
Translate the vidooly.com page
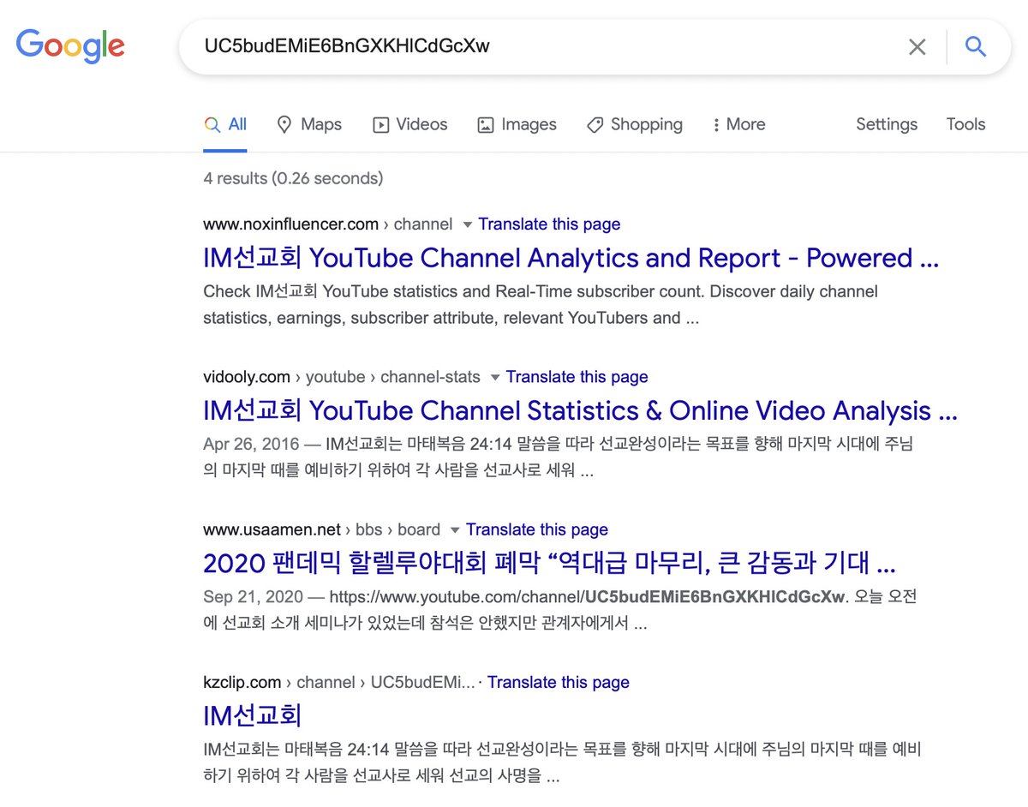pos(577,377)
